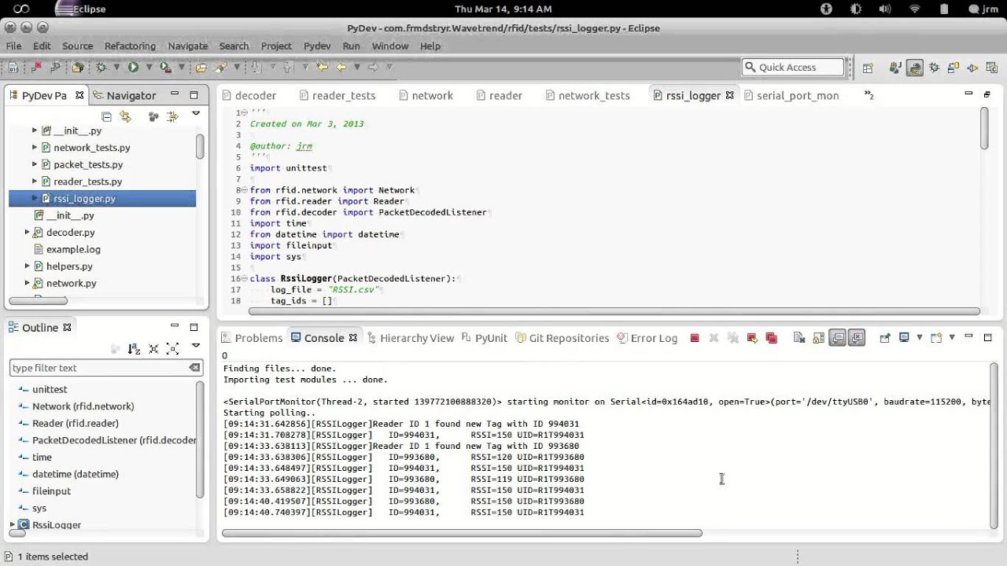Viewport: 1007px width, 566px height.
Task: Toggle Show Console When Standard Error Changes
Action: pos(857,338)
